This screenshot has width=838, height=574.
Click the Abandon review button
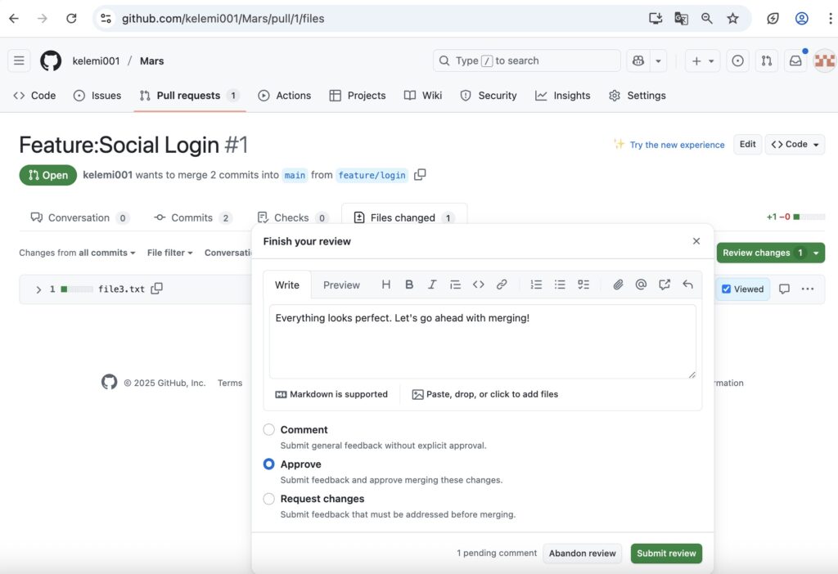582,554
